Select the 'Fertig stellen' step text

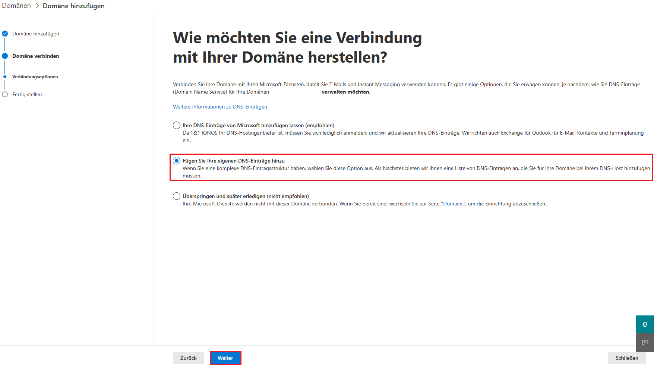click(27, 94)
